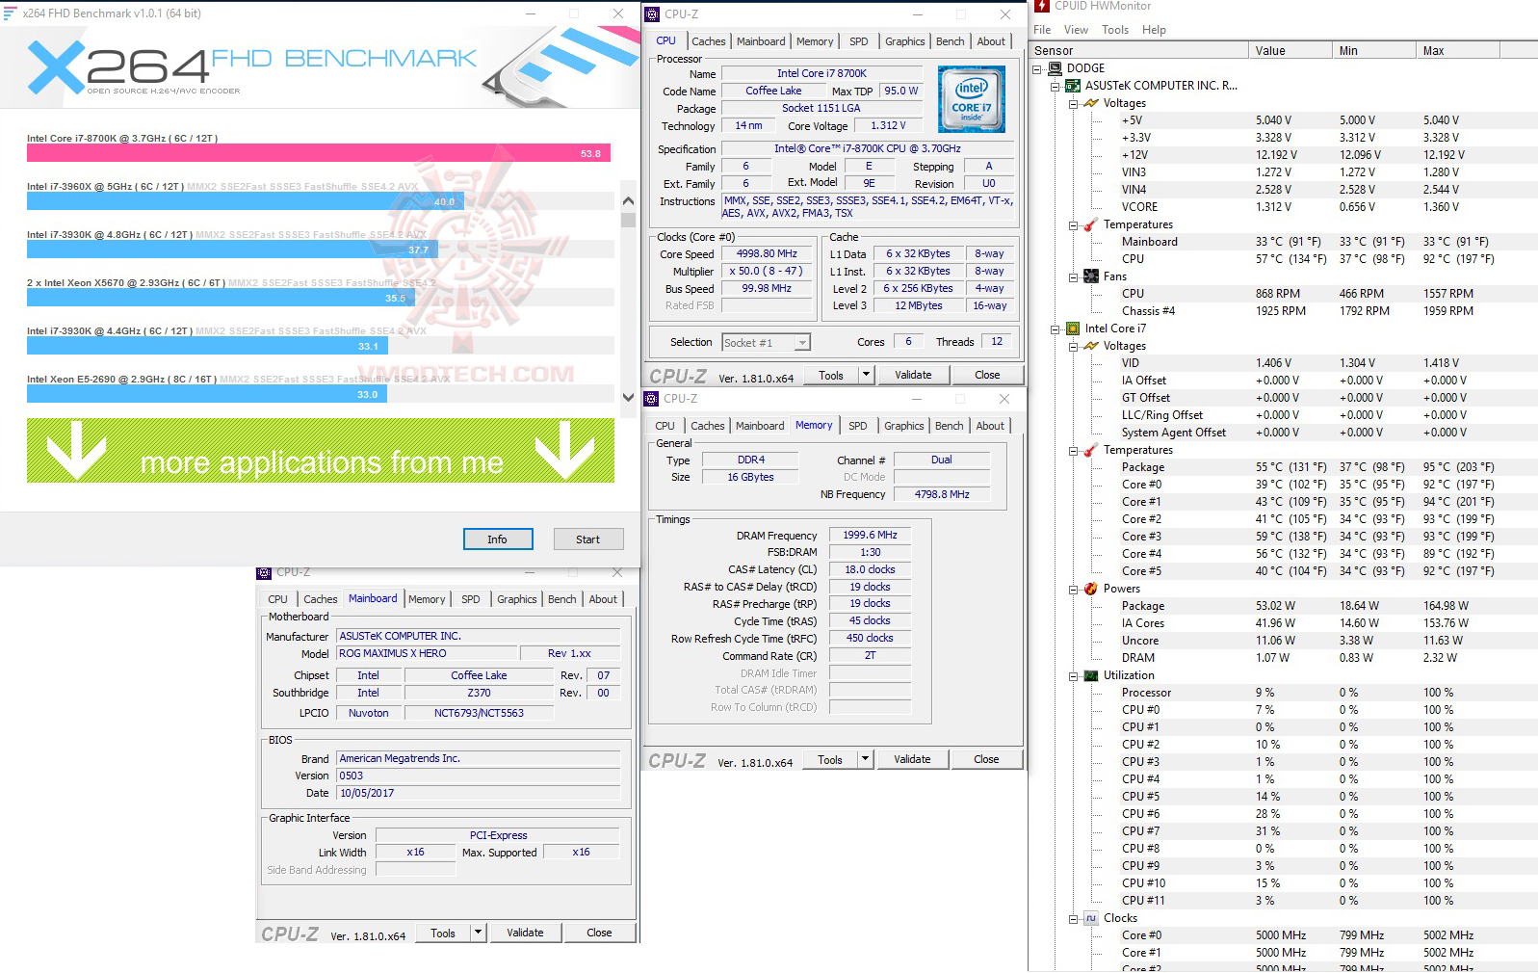The image size is (1538, 973).
Task: Click the Sensor column header
Action: pos(1138,51)
